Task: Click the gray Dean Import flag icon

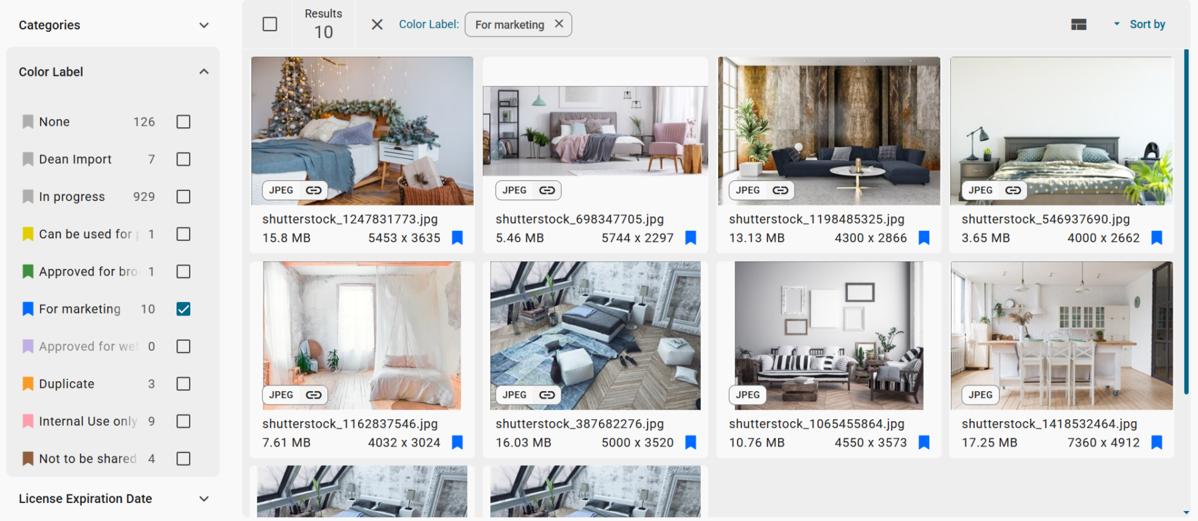Action: (x=28, y=159)
